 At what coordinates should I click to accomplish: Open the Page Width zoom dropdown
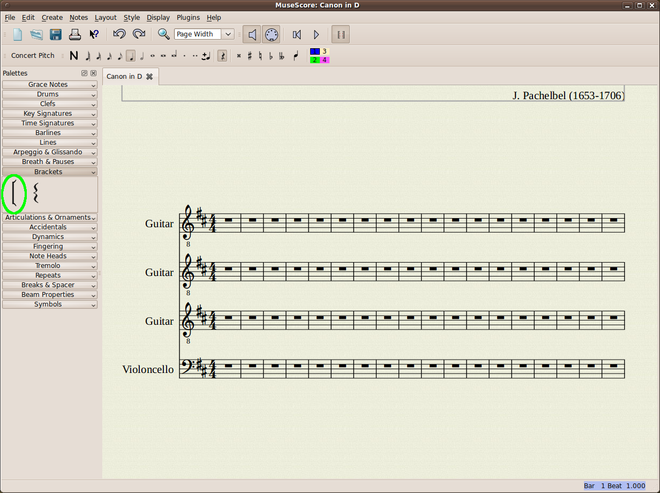[227, 34]
